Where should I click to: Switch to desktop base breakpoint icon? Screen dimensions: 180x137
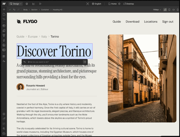(165, 10)
